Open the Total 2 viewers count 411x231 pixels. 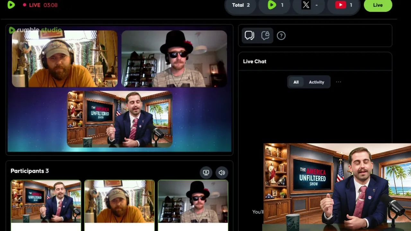point(241,5)
